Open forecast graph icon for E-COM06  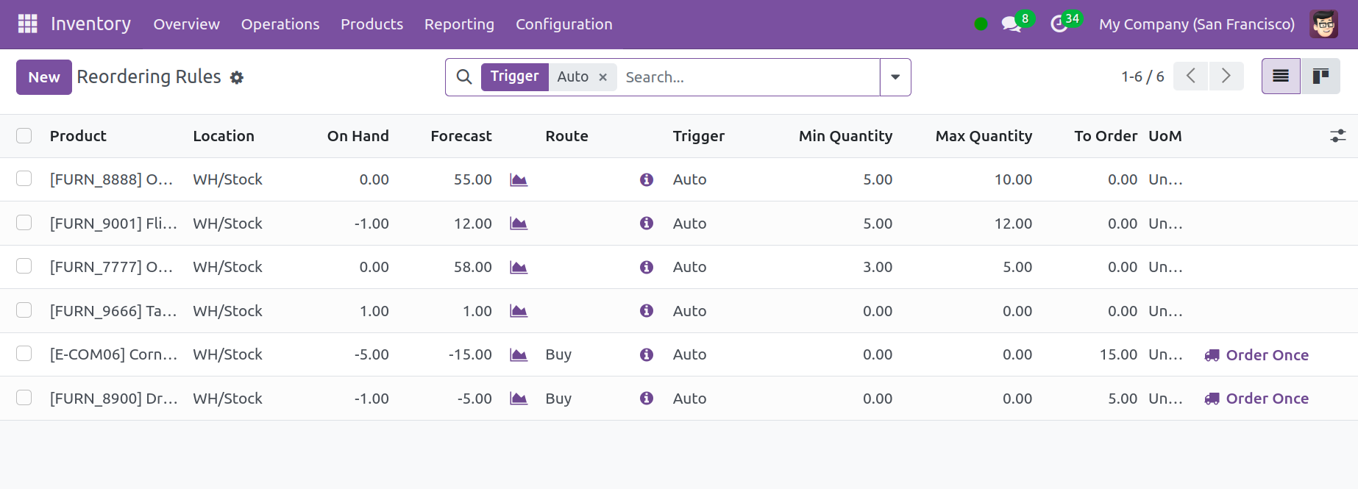(519, 355)
